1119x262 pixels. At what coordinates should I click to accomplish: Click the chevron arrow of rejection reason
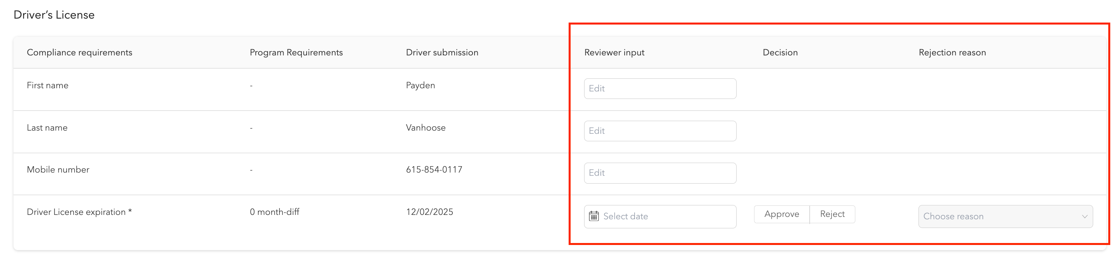click(1084, 216)
